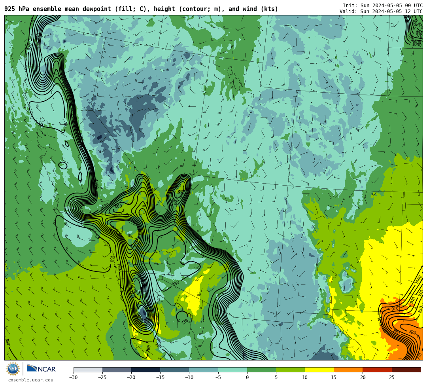Click the 0 to 5 green swatch
The image size is (427, 385).
(261, 370)
